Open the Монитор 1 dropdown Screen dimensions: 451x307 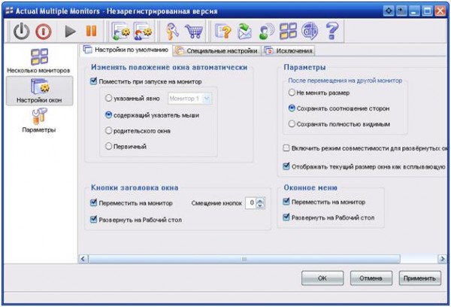190,99
